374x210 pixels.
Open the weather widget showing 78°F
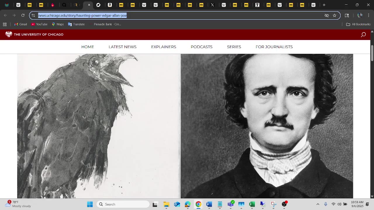(18, 204)
